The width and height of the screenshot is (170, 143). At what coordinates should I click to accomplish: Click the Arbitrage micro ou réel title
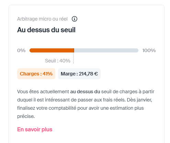tap(42, 19)
